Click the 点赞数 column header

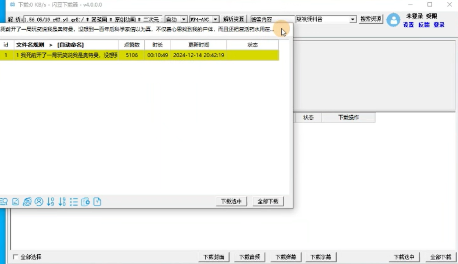pos(131,45)
